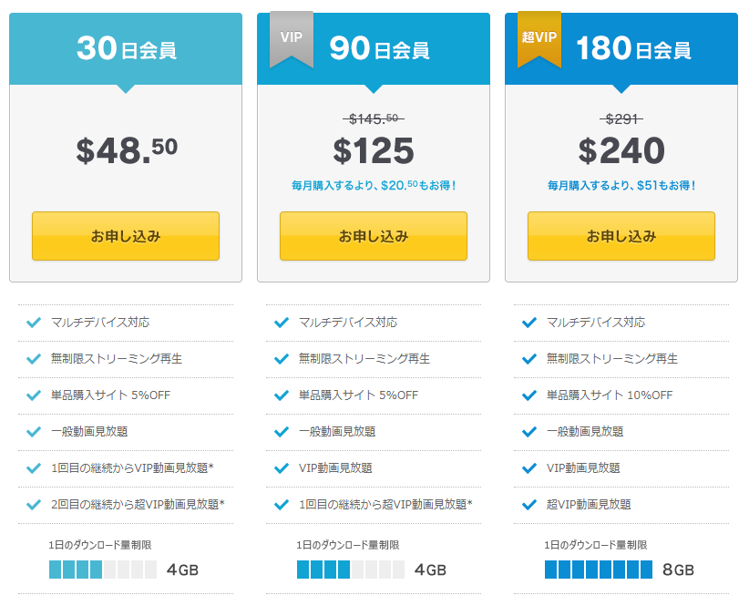
Task: Click the silver VIP ribbon badge
Action: pyautogui.click(x=291, y=39)
